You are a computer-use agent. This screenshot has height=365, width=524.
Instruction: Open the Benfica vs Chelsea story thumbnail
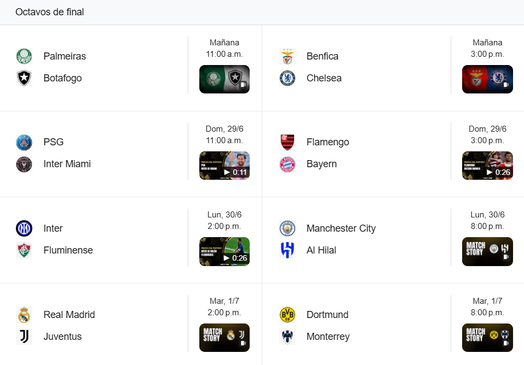(487, 79)
